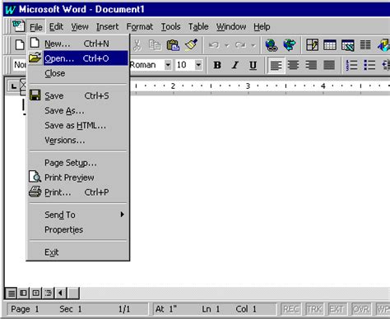
Task: Choose Save as HTML... menu item
Action: click(77, 126)
